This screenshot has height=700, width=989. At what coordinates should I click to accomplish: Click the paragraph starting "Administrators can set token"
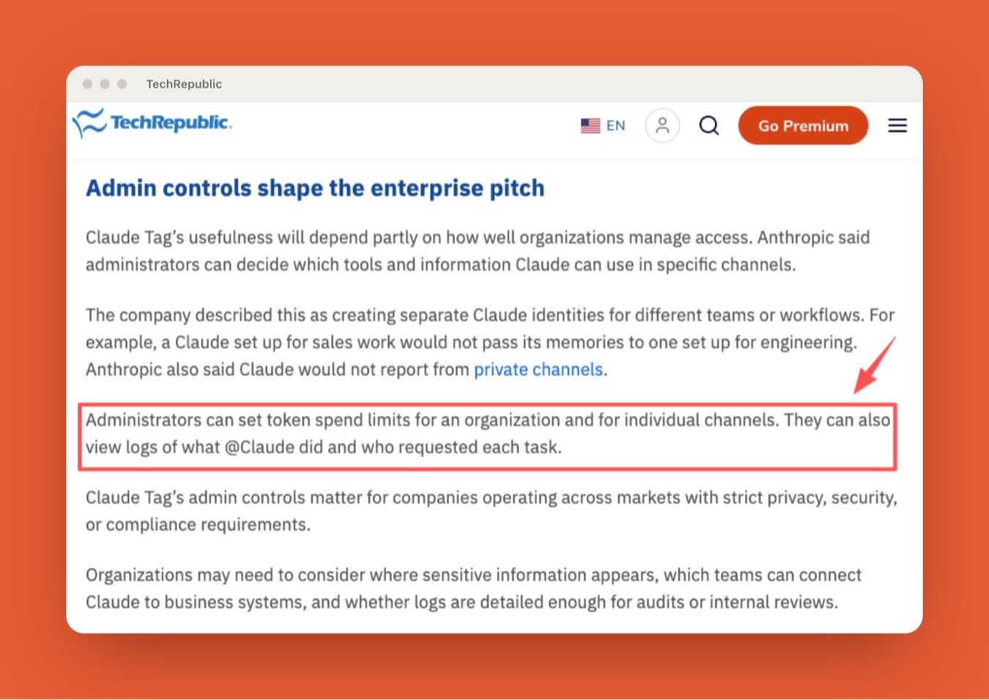coord(488,433)
